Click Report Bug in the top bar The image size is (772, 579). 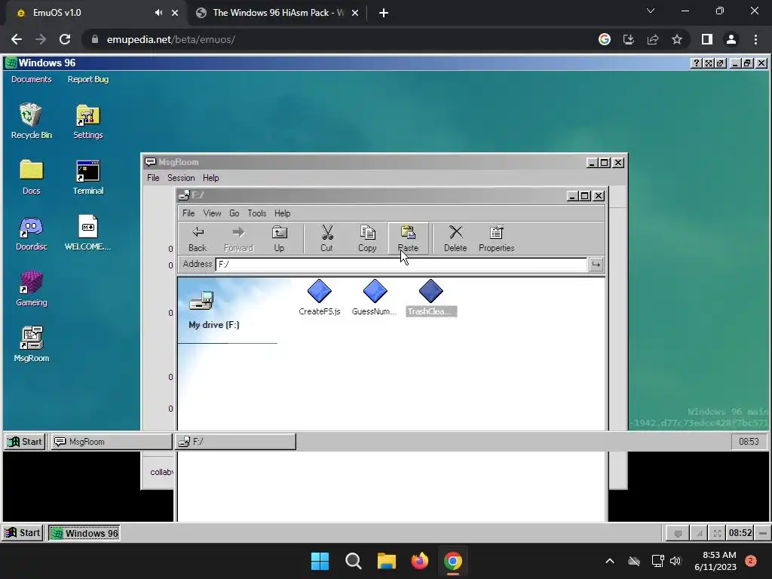(x=88, y=79)
